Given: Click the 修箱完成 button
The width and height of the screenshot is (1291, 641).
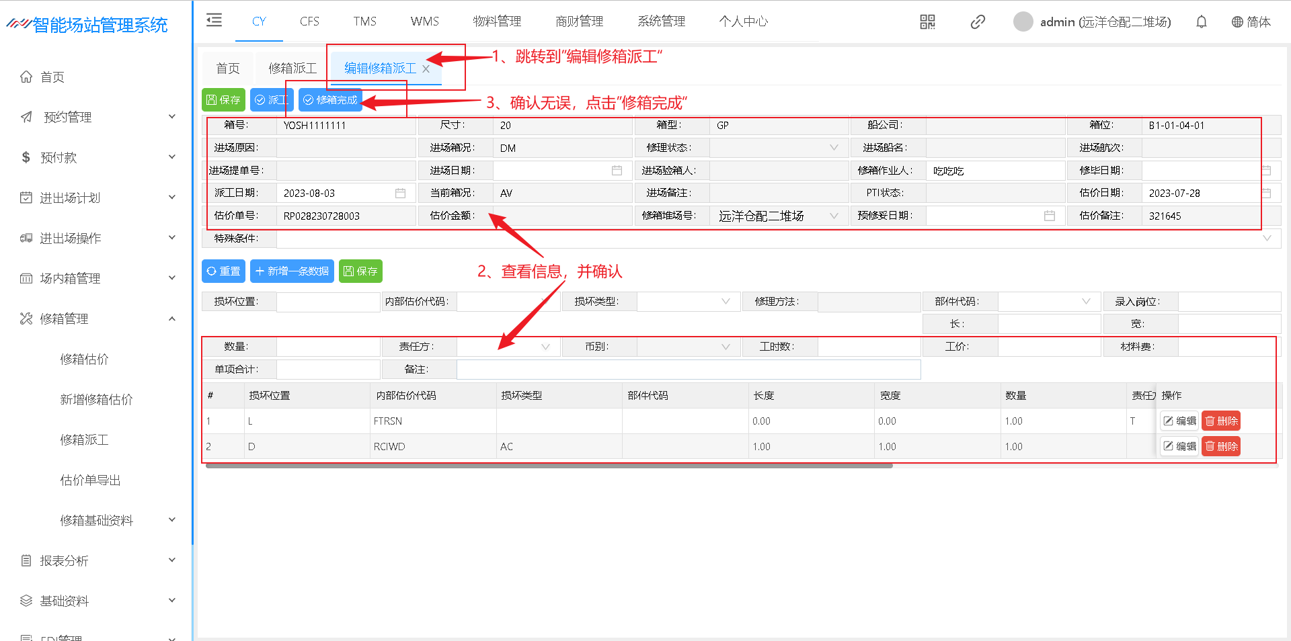Looking at the screenshot, I should click(x=330, y=100).
